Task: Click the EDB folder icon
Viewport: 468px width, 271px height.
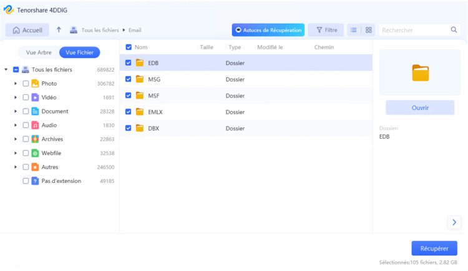Action: click(140, 63)
